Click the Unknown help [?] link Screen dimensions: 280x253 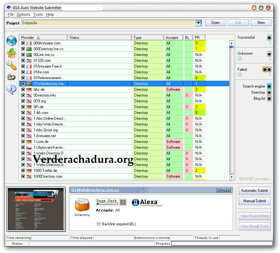tap(239, 58)
